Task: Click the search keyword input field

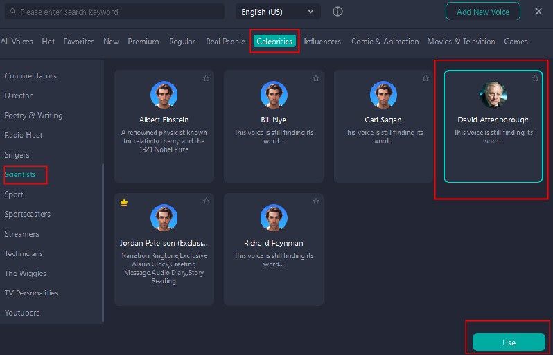Action: coord(118,12)
